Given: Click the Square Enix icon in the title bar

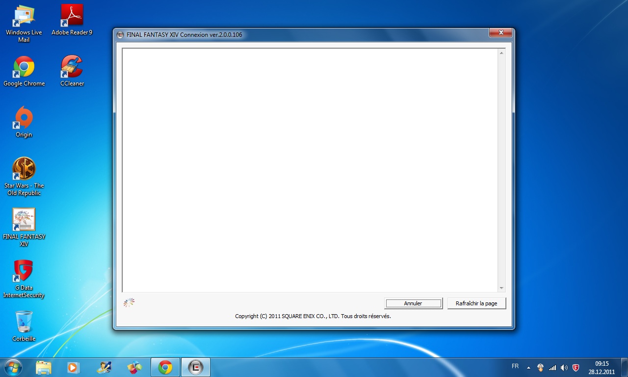Looking at the screenshot, I should tap(120, 35).
